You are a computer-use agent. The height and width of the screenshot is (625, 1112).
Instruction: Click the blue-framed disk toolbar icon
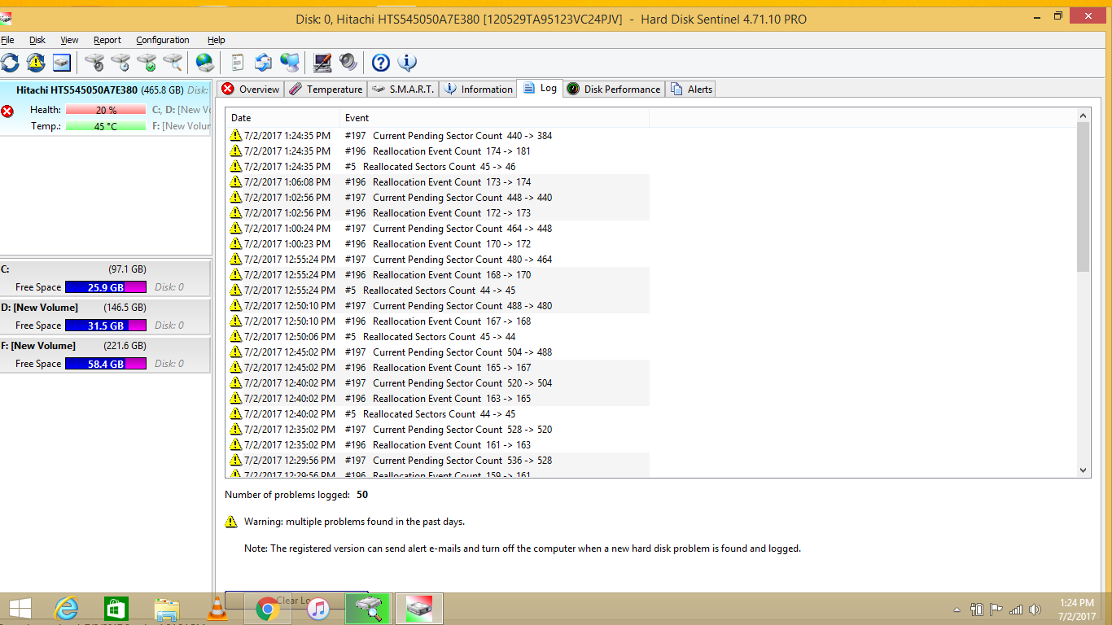[x=62, y=63]
